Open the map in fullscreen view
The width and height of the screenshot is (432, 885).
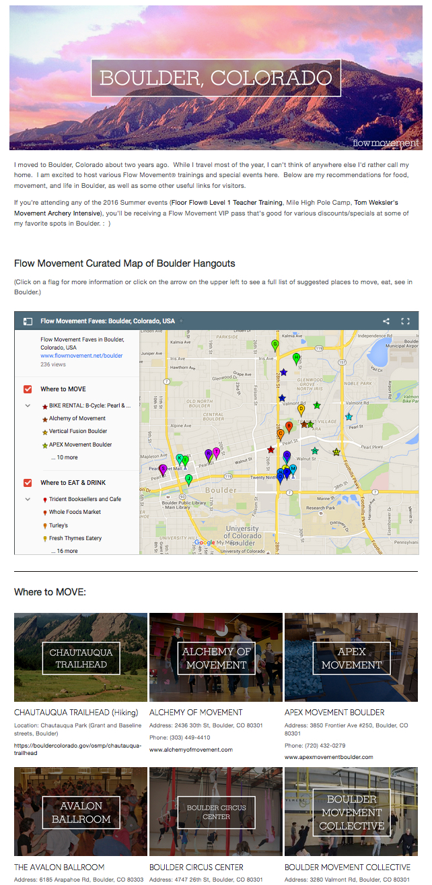405,321
